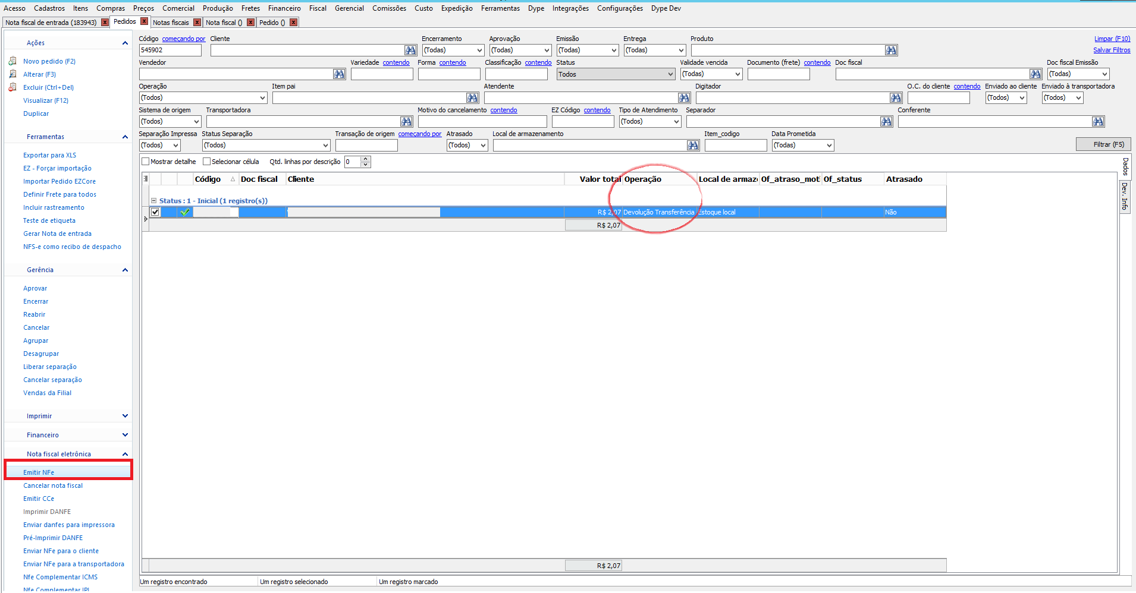Open the Operação filter dropdown
1136x593 pixels.
click(262, 98)
